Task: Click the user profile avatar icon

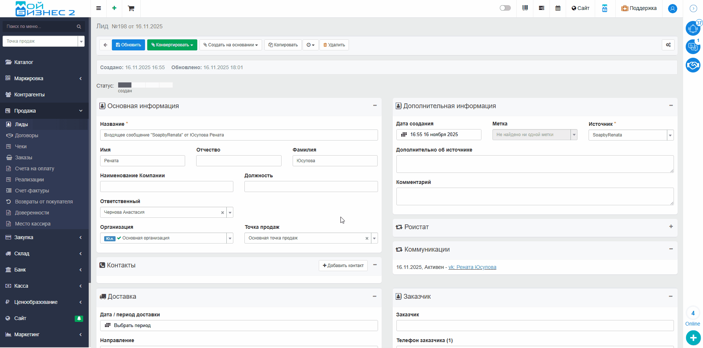Action: click(x=672, y=8)
